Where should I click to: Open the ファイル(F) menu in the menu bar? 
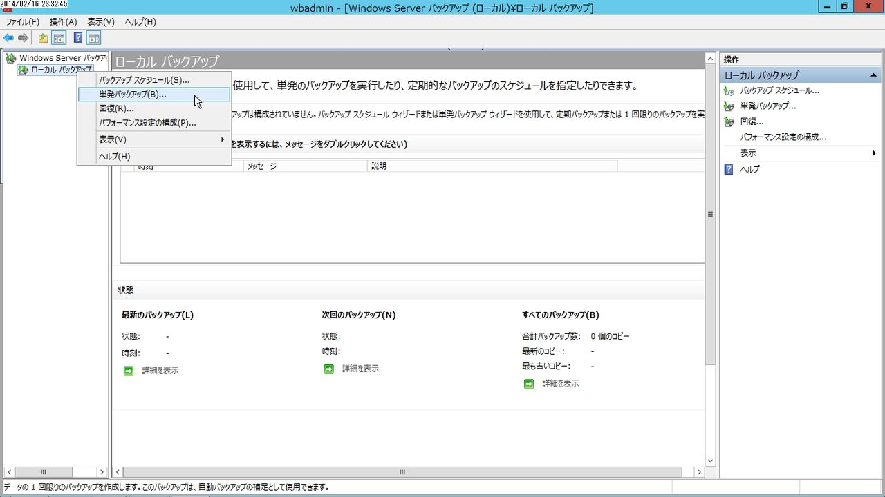point(23,22)
